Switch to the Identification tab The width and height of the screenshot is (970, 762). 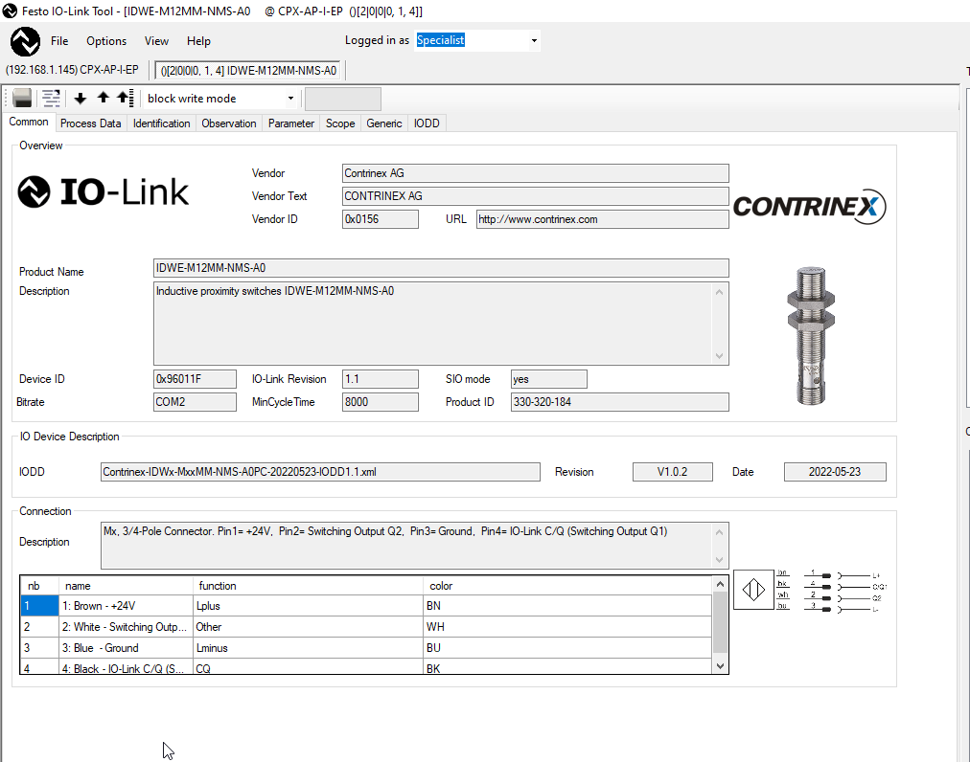[x=161, y=123]
